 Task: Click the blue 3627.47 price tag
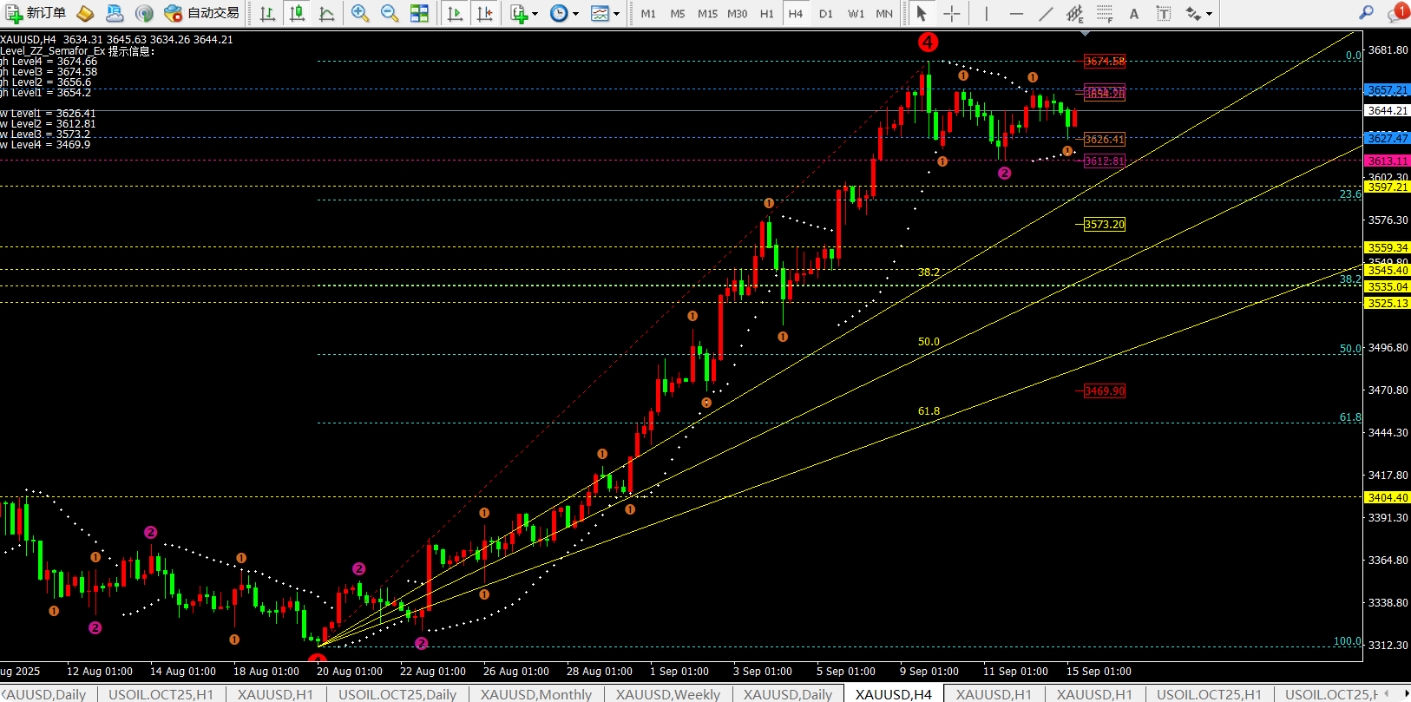click(1388, 138)
